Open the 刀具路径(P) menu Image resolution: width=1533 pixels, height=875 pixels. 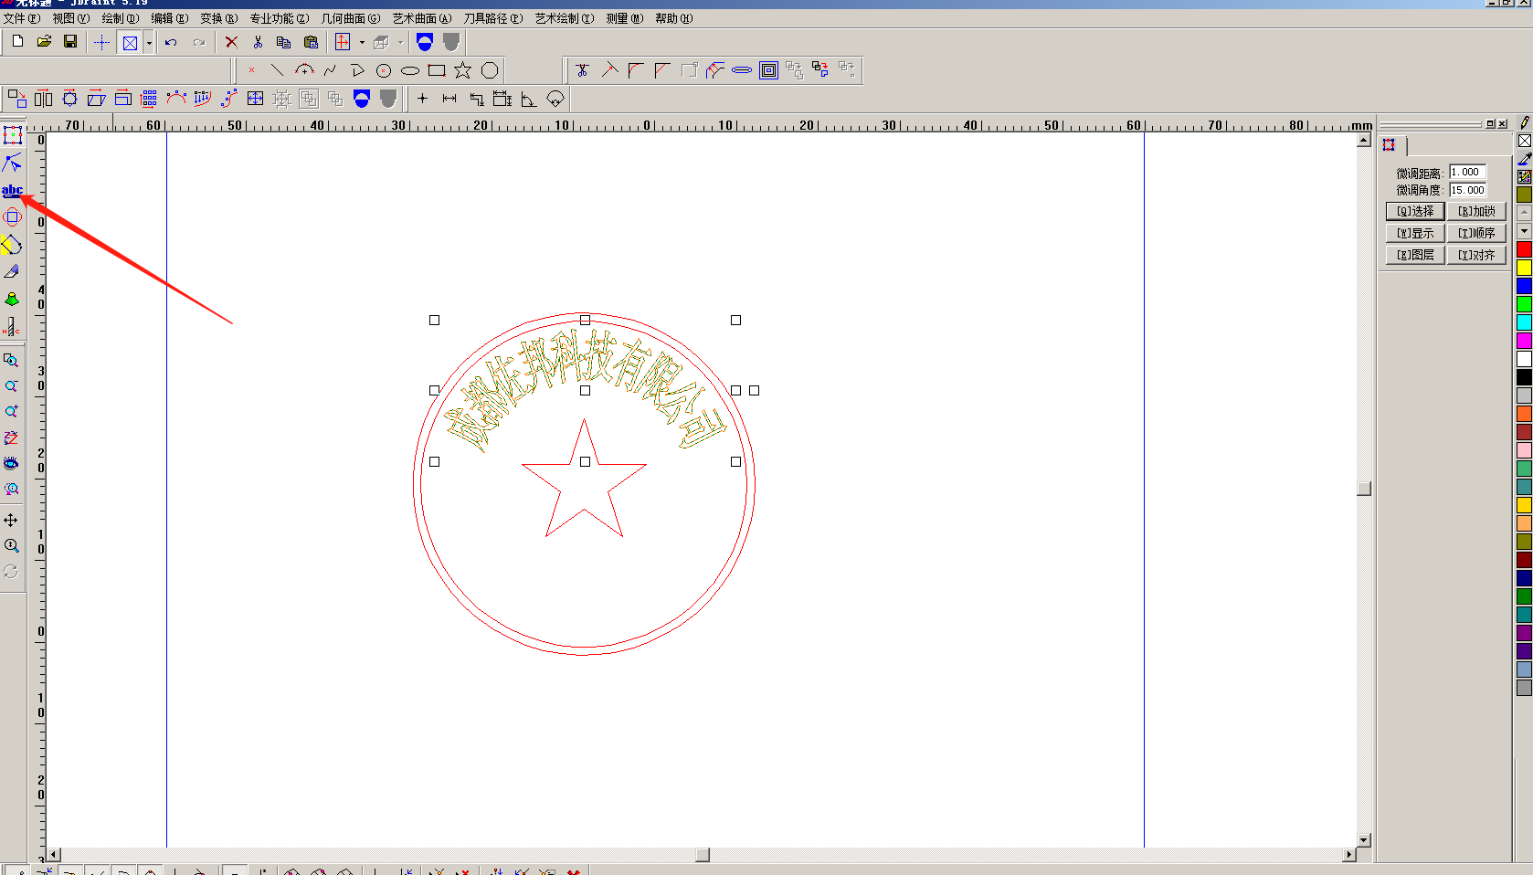492,18
